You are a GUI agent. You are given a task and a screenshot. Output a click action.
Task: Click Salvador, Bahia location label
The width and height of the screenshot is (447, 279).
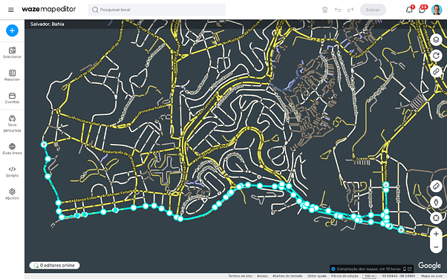pos(47,24)
